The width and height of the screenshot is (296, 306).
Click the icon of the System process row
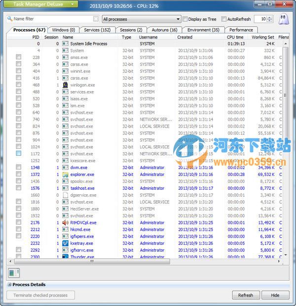65,50
